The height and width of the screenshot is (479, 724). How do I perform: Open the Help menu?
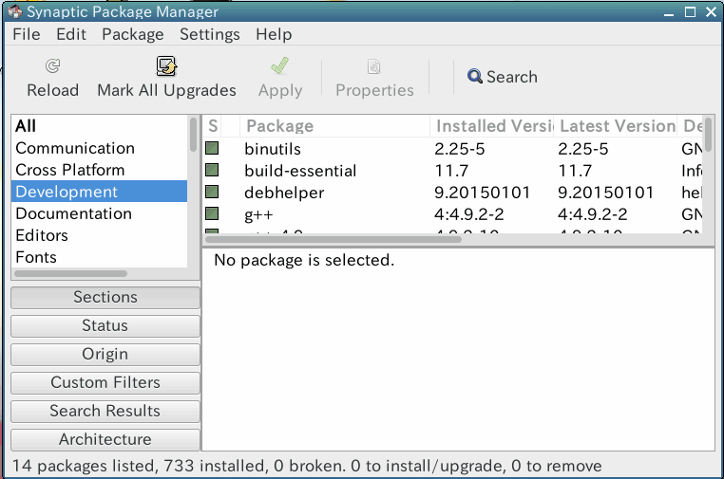[x=274, y=34]
